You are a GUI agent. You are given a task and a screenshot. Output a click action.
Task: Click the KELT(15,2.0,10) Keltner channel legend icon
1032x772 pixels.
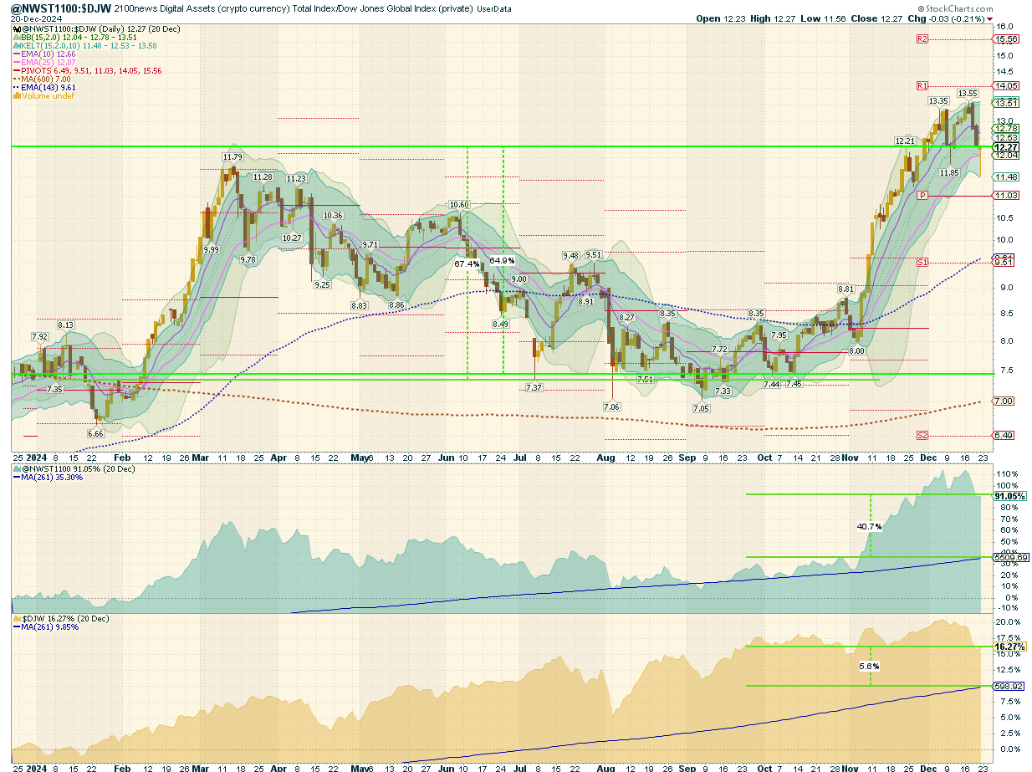15,46
